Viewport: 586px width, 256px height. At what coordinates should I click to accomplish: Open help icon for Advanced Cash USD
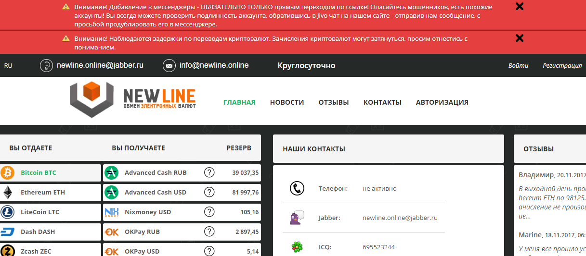[x=209, y=192]
